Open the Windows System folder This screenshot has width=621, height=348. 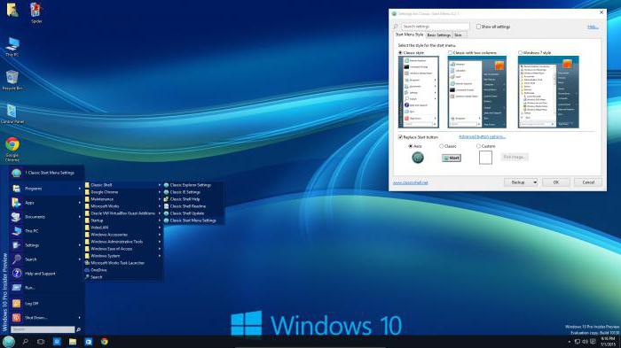(x=123, y=256)
